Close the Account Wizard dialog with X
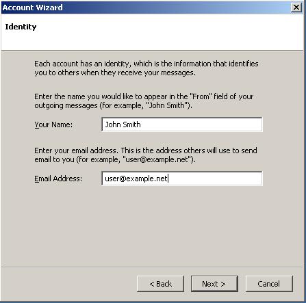 point(296,8)
